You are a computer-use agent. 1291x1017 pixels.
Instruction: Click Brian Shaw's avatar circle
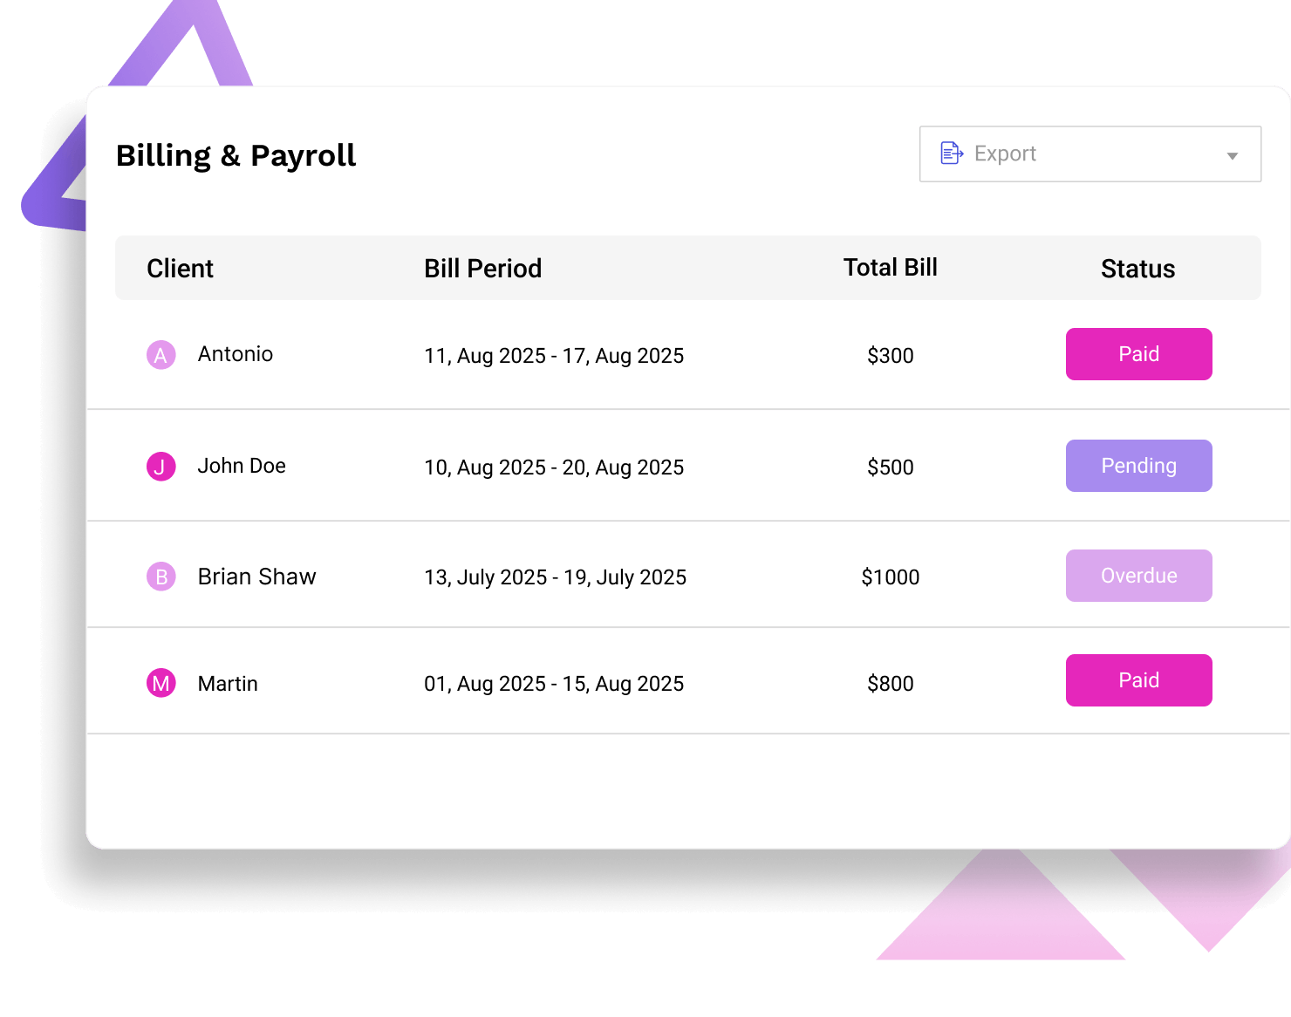(x=161, y=576)
